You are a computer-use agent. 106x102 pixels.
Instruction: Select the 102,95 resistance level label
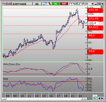(95, 10)
